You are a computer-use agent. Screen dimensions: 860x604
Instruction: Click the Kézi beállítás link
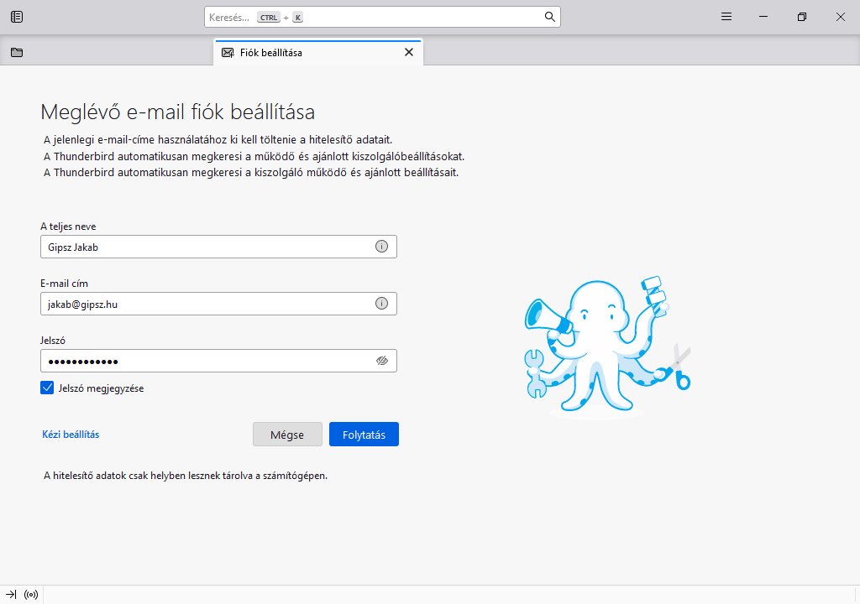[71, 435]
